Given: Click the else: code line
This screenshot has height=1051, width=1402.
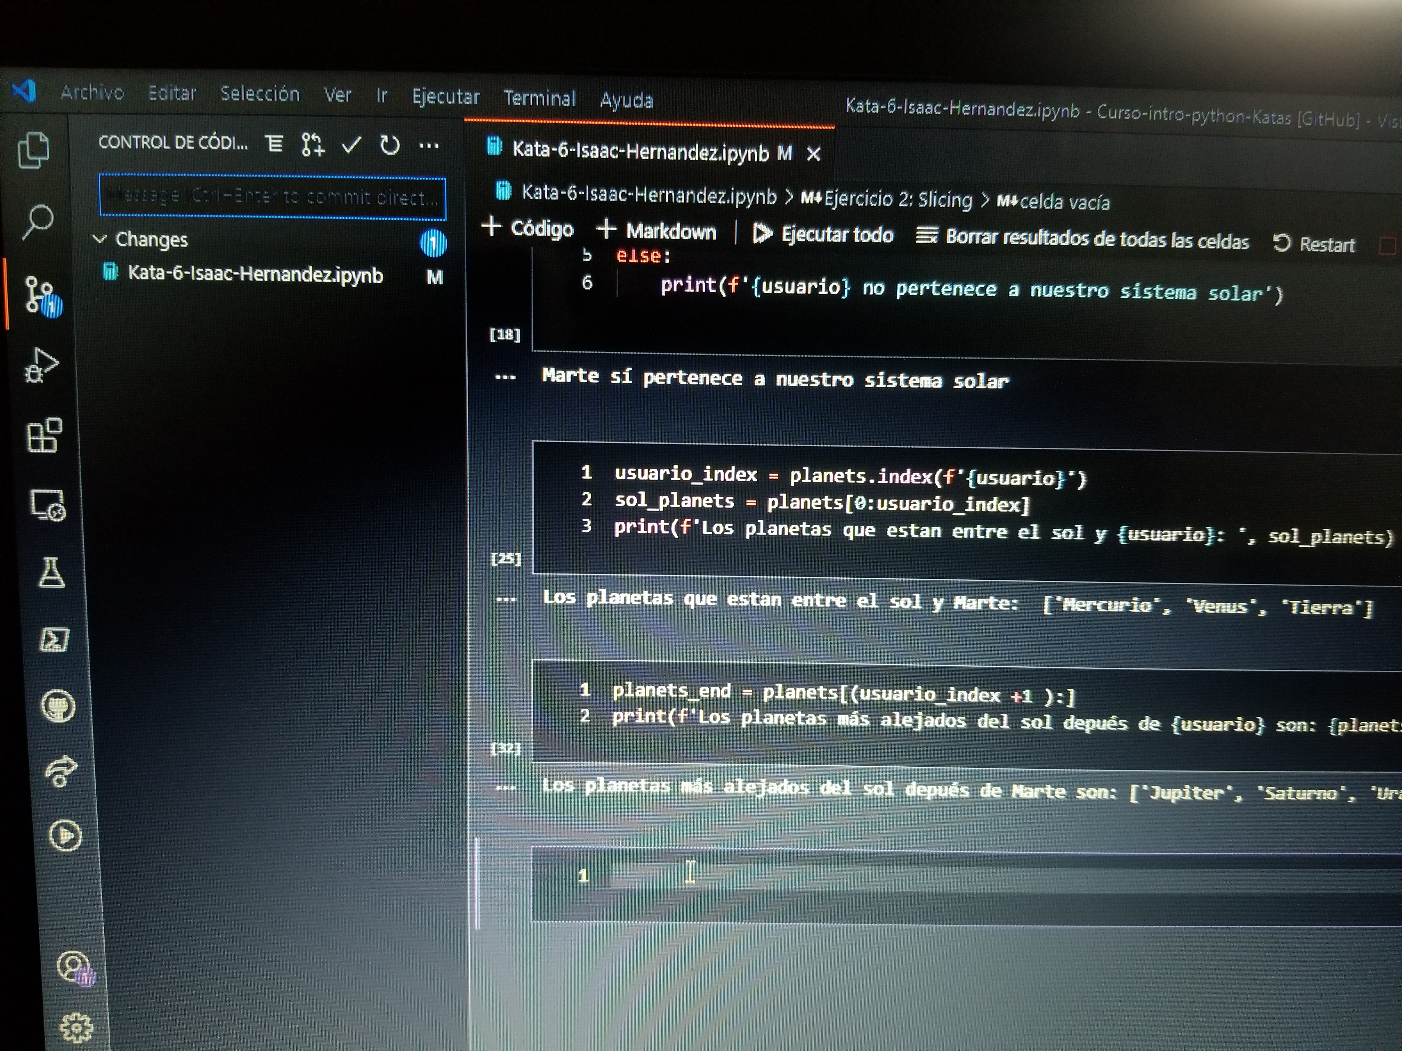Looking at the screenshot, I should click(643, 256).
